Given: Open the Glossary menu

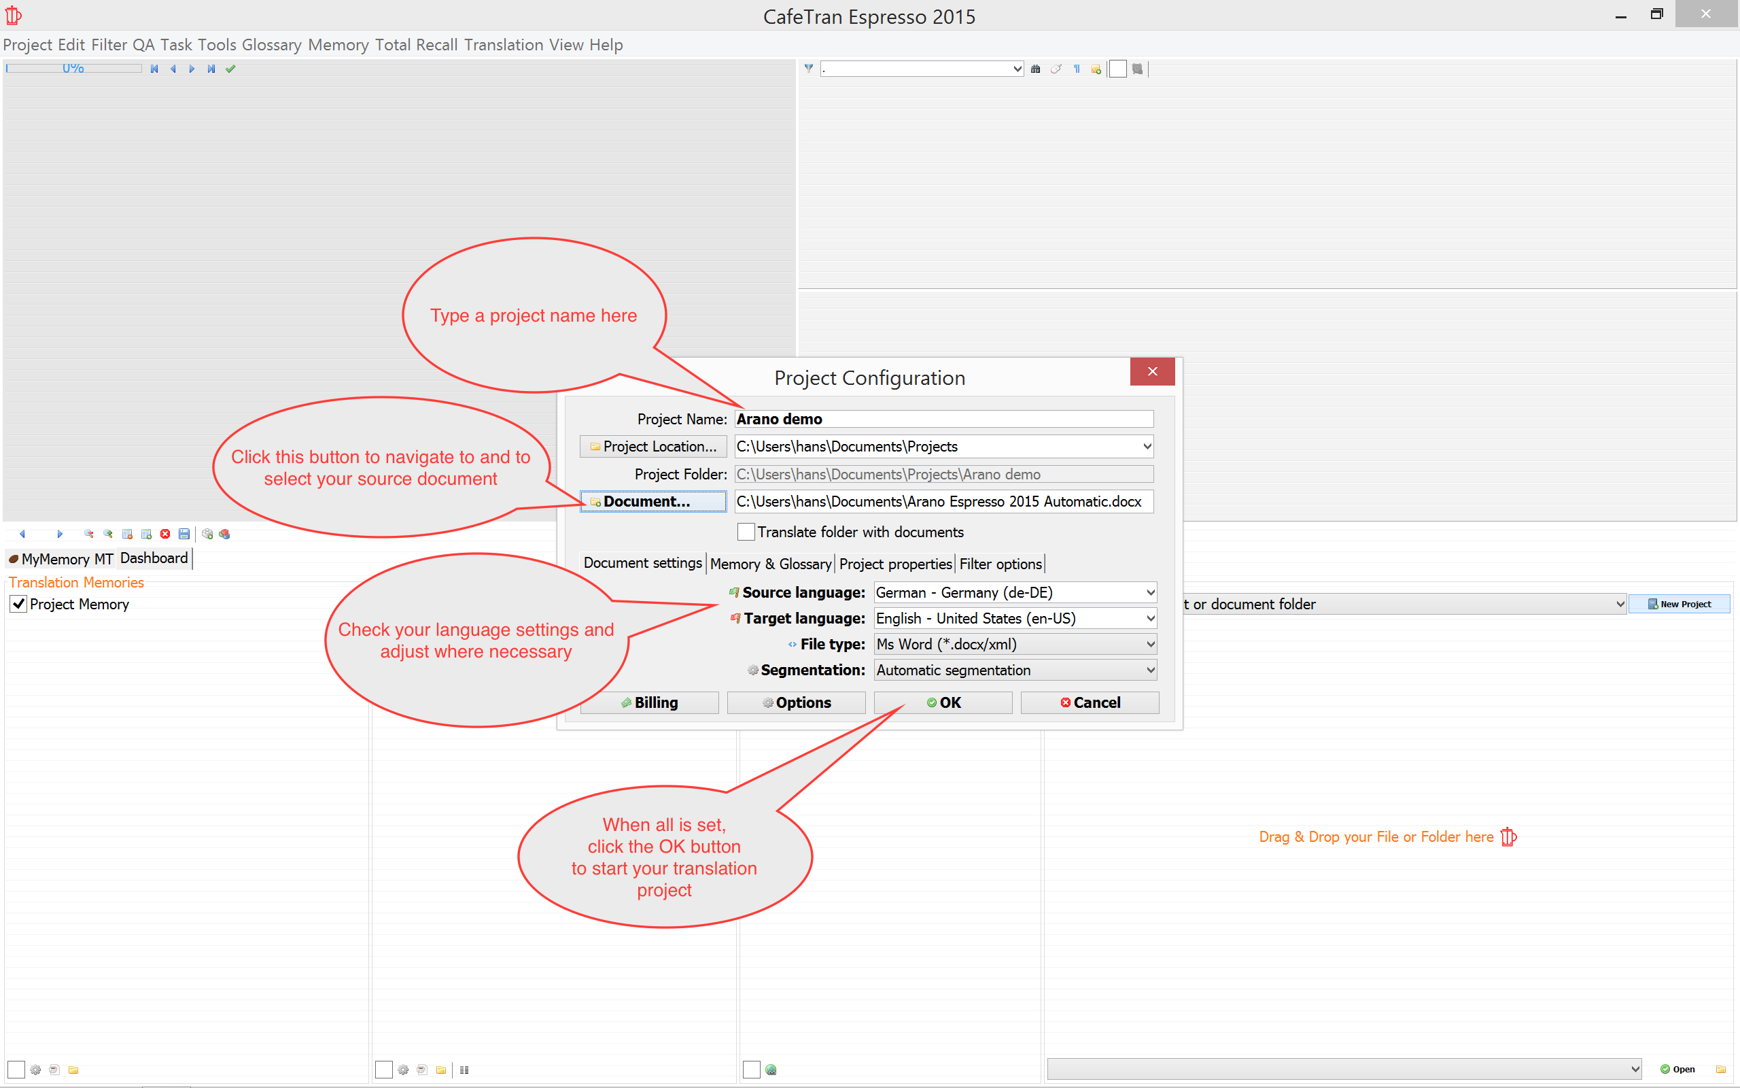Looking at the screenshot, I should pyautogui.click(x=271, y=45).
